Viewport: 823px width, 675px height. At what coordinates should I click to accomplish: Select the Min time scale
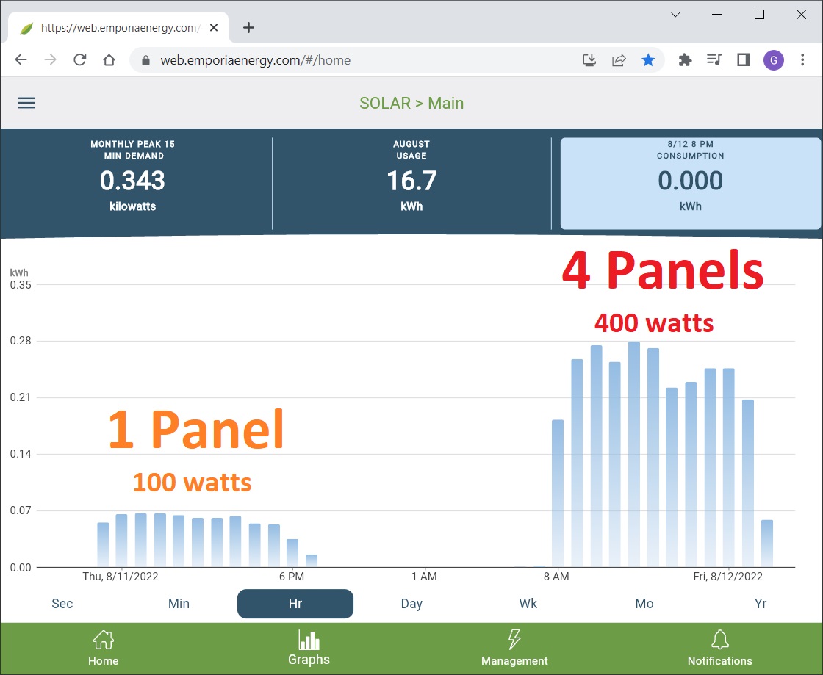pyautogui.click(x=179, y=604)
